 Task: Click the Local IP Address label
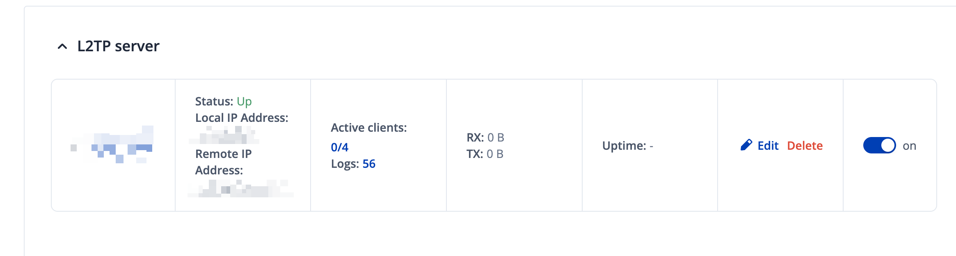pos(242,118)
